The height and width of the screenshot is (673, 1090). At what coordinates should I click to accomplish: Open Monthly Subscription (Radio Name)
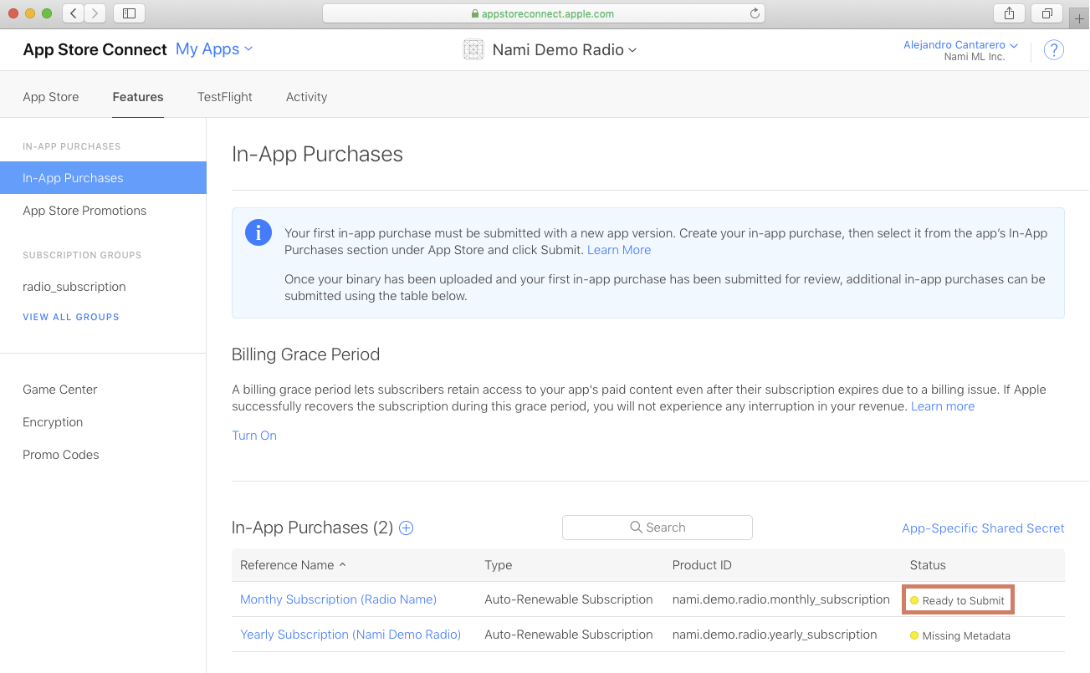click(x=338, y=599)
